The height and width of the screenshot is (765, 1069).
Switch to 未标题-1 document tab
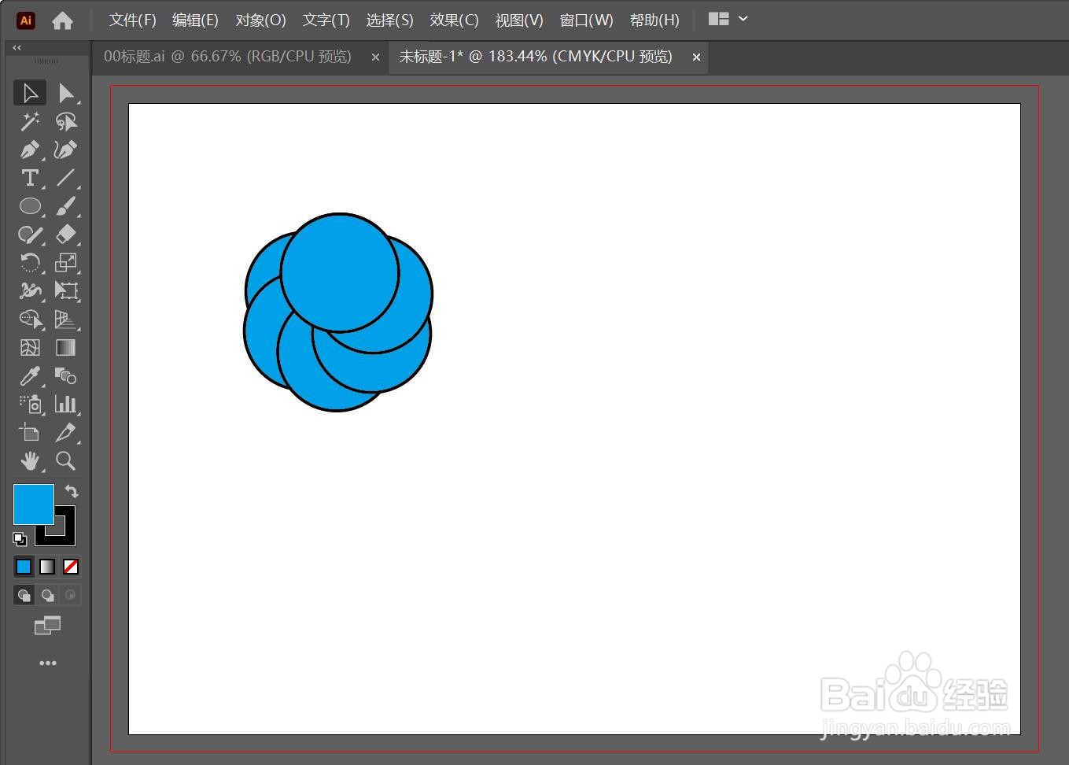click(536, 57)
